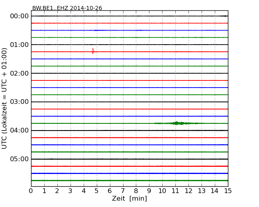Image resolution: width=259 pixels, height=207 pixels.
Task: Select the 04:00 y-axis tick label
Action: point(20,131)
